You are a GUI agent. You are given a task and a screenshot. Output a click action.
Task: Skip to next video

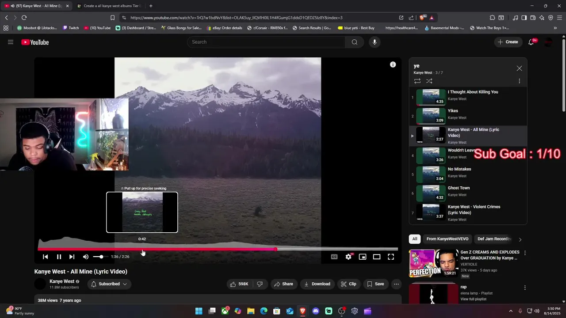point(72,257)
